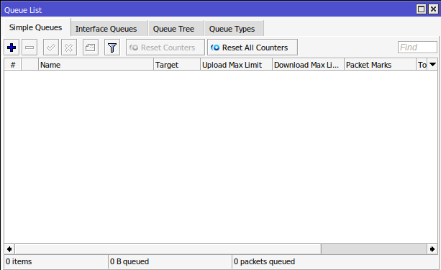Click the comment note toolbar icon

tap(90, 48)
